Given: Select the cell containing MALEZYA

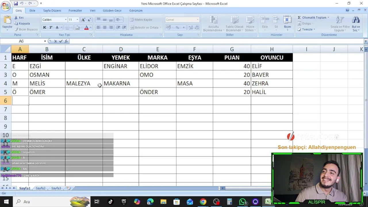Looking at the screenshot, I should 84,83.
